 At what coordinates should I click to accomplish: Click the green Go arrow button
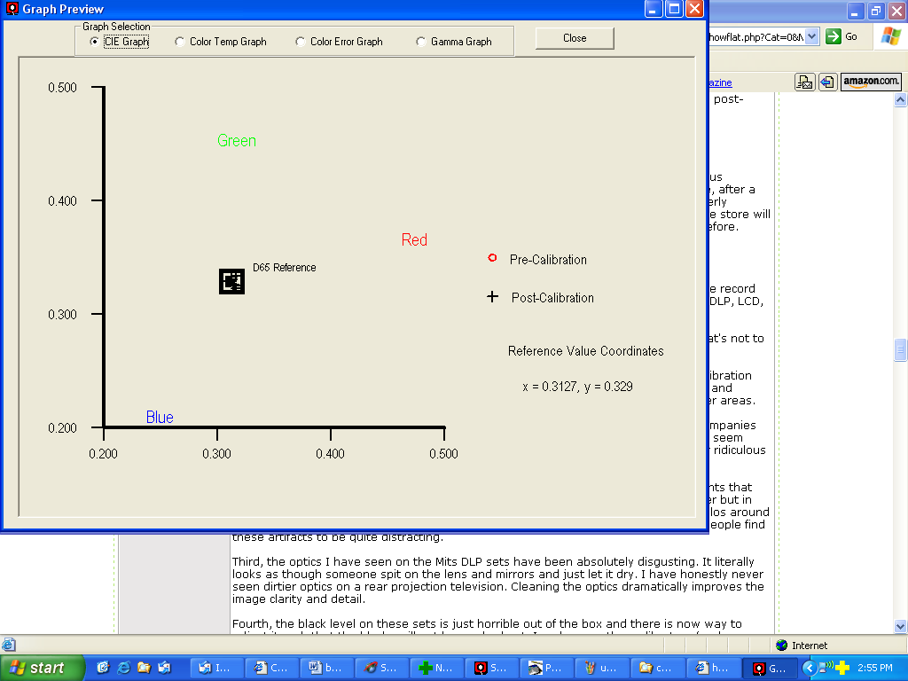[x=834, y=36]
